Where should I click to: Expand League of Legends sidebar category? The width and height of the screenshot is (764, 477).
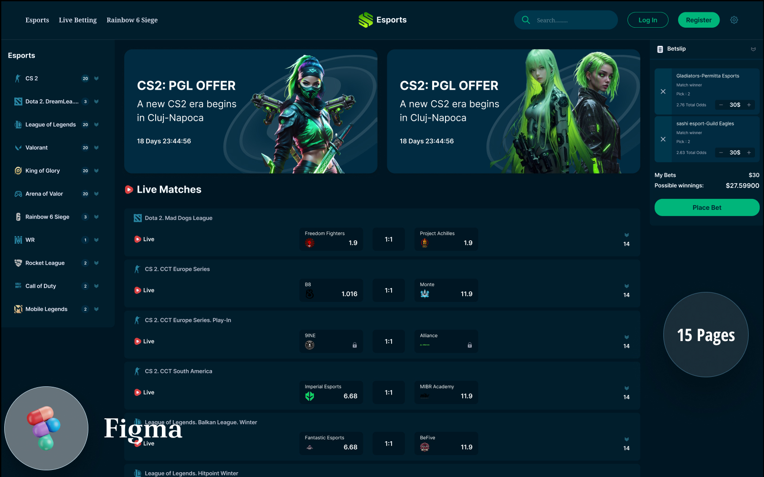[96, 125]
